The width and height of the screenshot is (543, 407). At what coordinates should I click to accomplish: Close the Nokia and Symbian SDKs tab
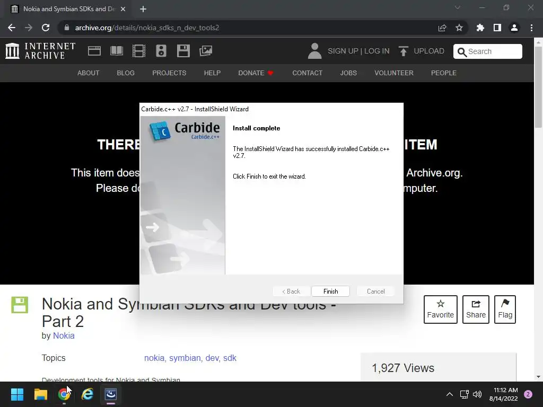pos(123,9)
